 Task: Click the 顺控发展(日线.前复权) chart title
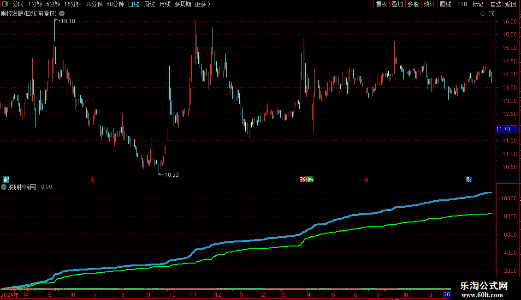pos(29,14)
